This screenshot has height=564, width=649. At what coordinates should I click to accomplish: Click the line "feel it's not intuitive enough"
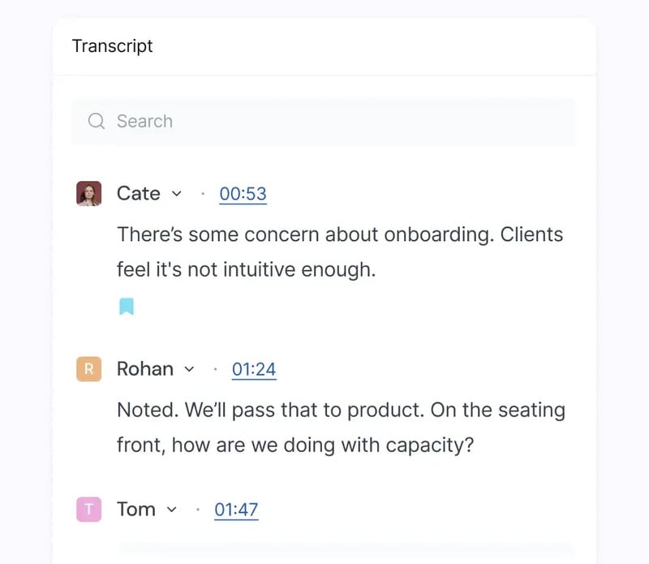pos(246,269)
